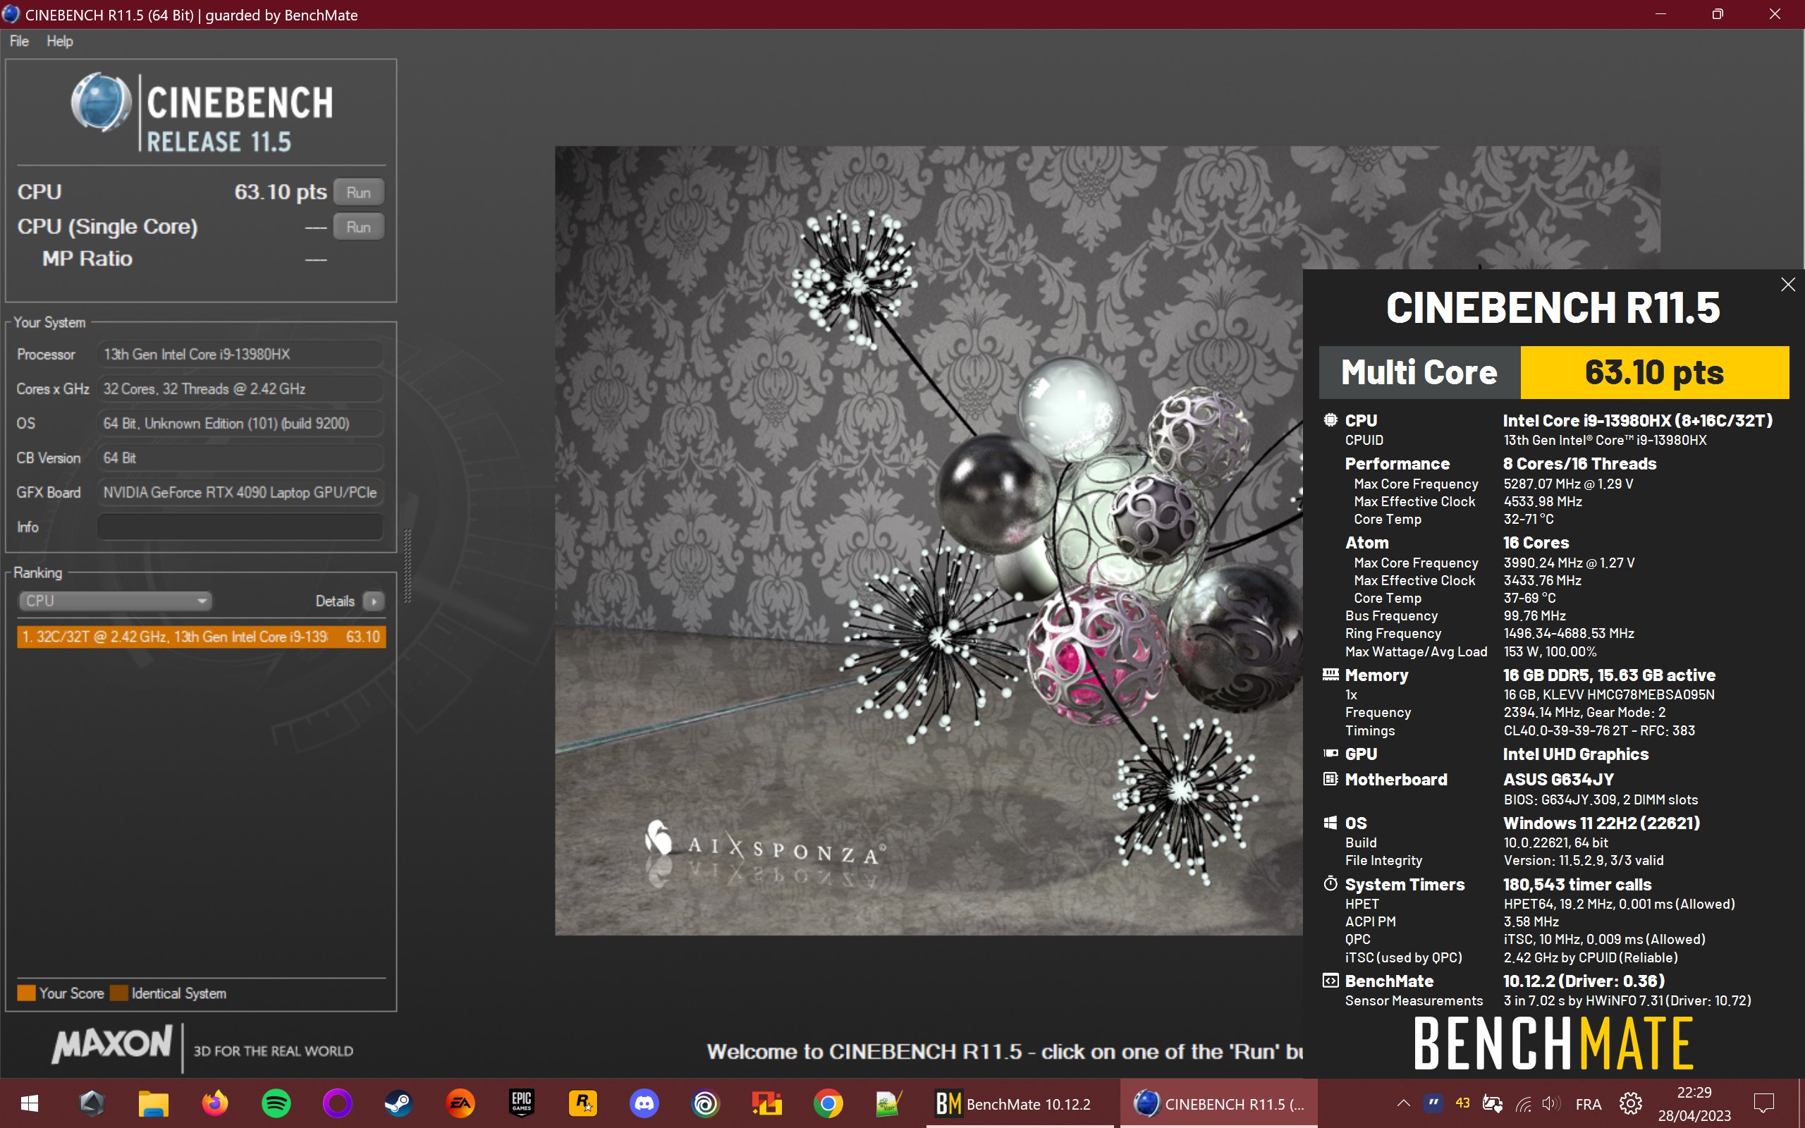The image size is (1805, 1128).
Task: Open Rockstar Games Launcher from taskbar
Action: coord(582,1103)
